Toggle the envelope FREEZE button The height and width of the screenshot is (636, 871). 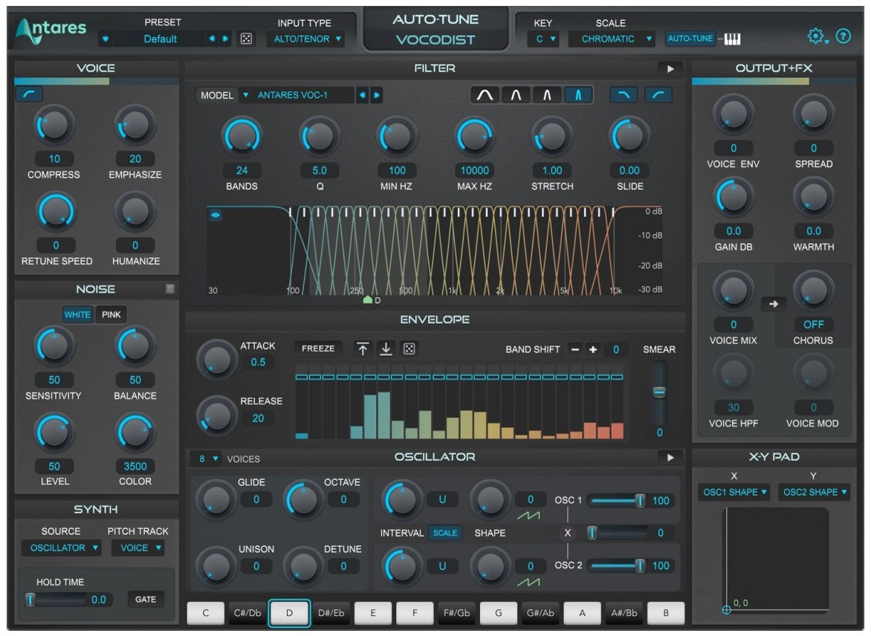(x=318, y=348)
